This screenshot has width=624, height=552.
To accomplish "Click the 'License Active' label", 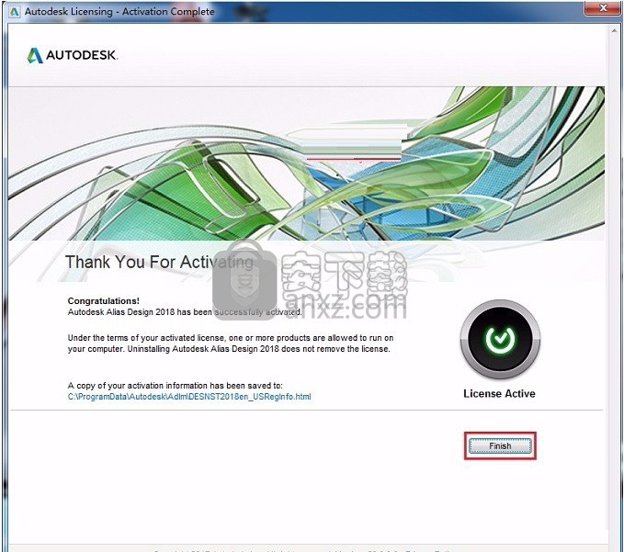I will pyautogui.click(x=499, y=394).
